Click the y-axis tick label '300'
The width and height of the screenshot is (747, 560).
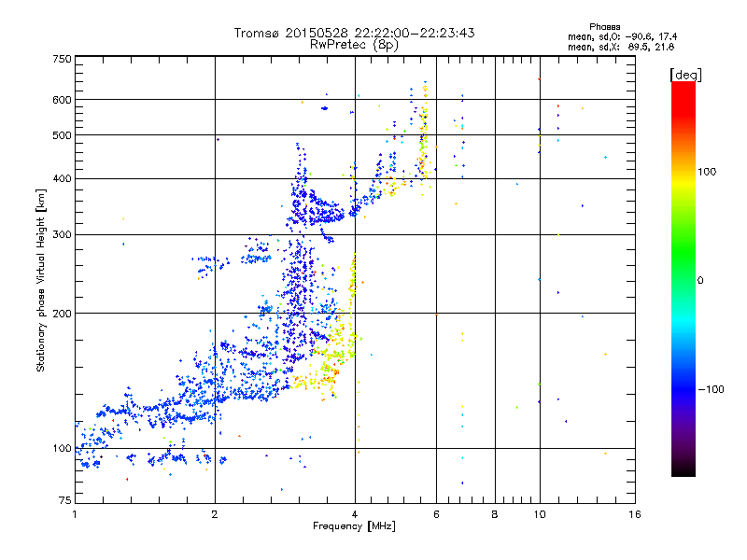(x=62, y=234)
